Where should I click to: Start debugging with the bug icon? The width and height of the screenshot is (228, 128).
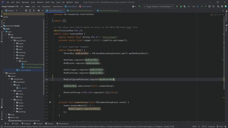tap(181, 6)
